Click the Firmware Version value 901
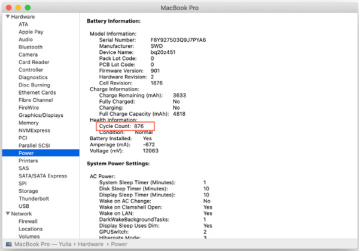 [155, 71]
